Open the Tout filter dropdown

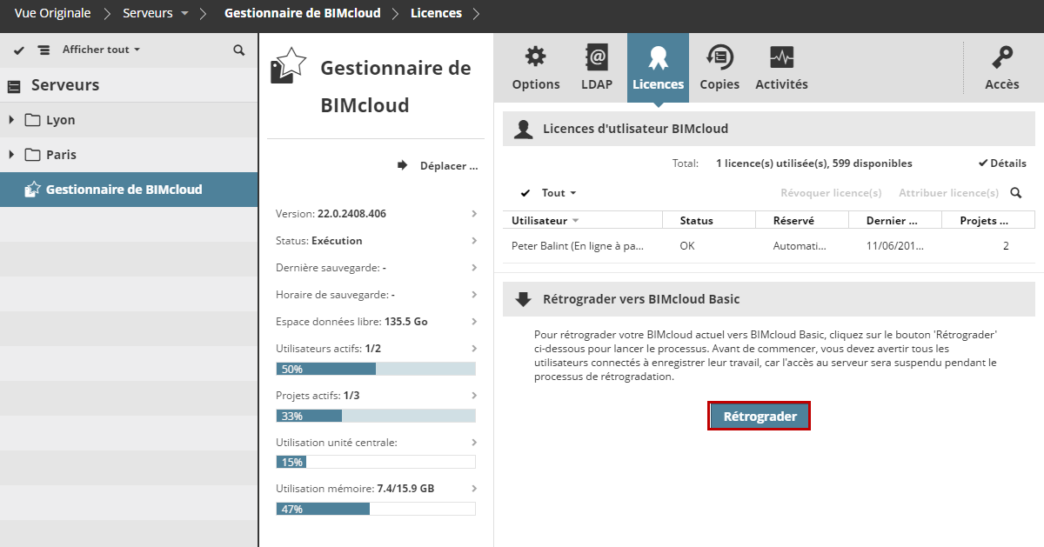click(559, 193)
